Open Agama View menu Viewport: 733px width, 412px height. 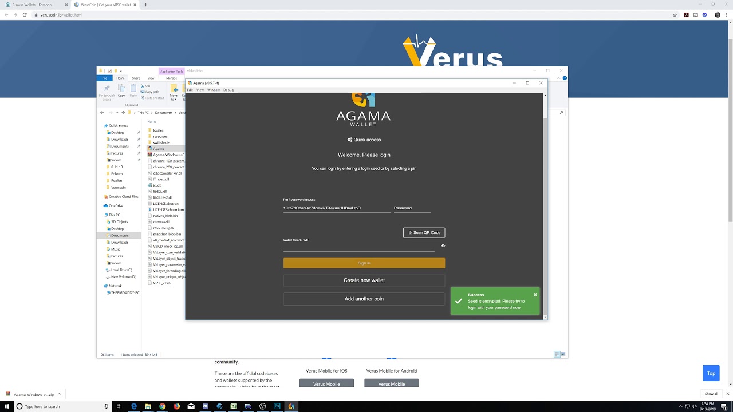[200, 90]
